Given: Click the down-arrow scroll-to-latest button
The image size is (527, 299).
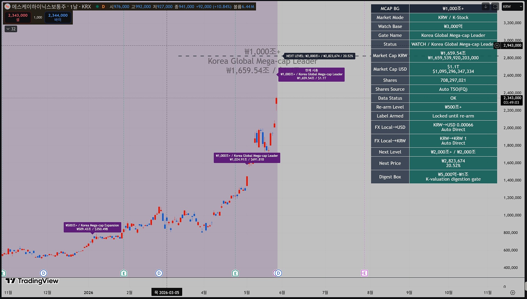Looking at the screenshot, I should click(x=486, y=7).
